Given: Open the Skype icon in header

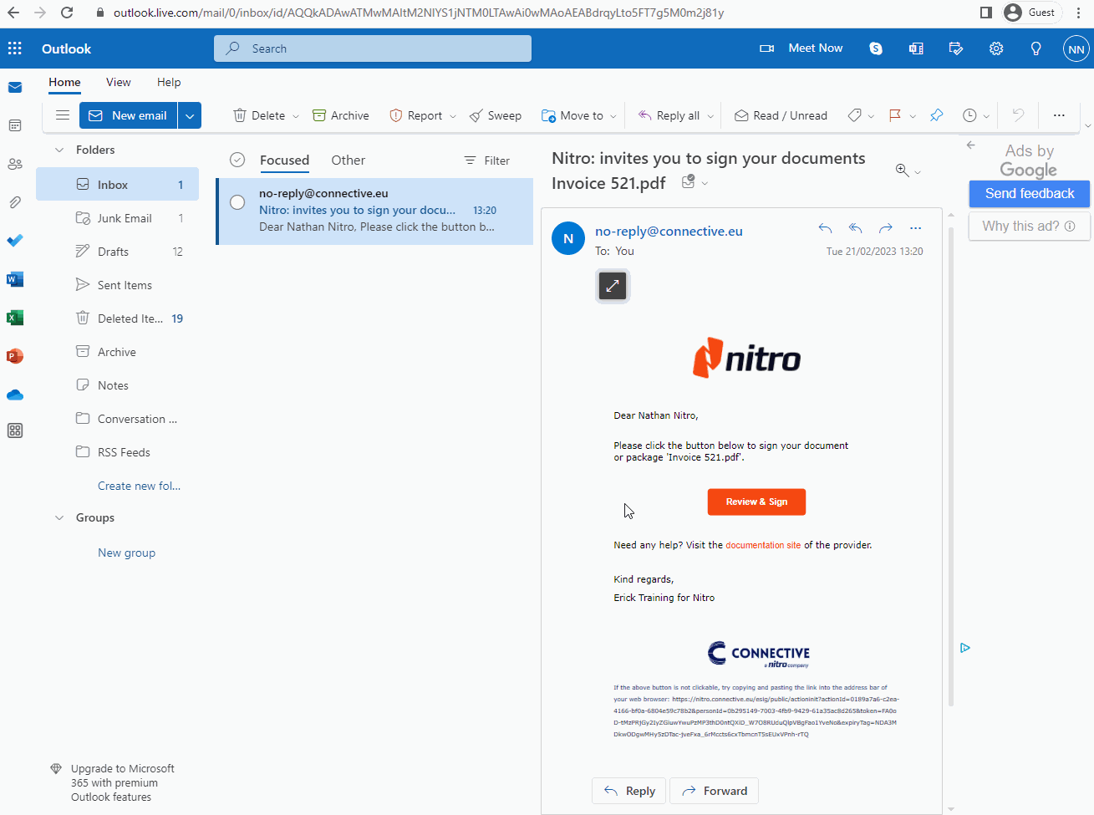Looking at the screenshot, I should coord(875,48).
